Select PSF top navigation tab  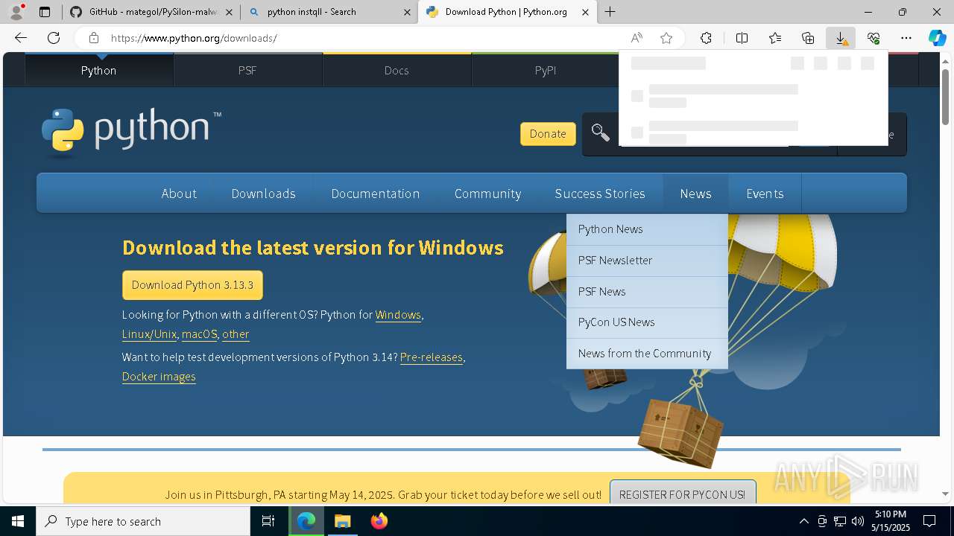(247, 70)
